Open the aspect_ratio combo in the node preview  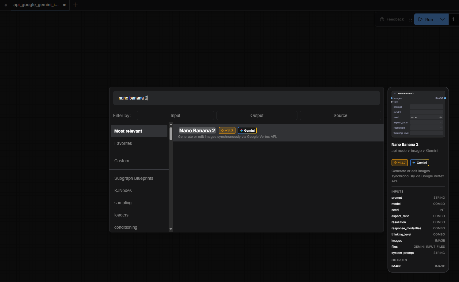[x=426, y=122]
